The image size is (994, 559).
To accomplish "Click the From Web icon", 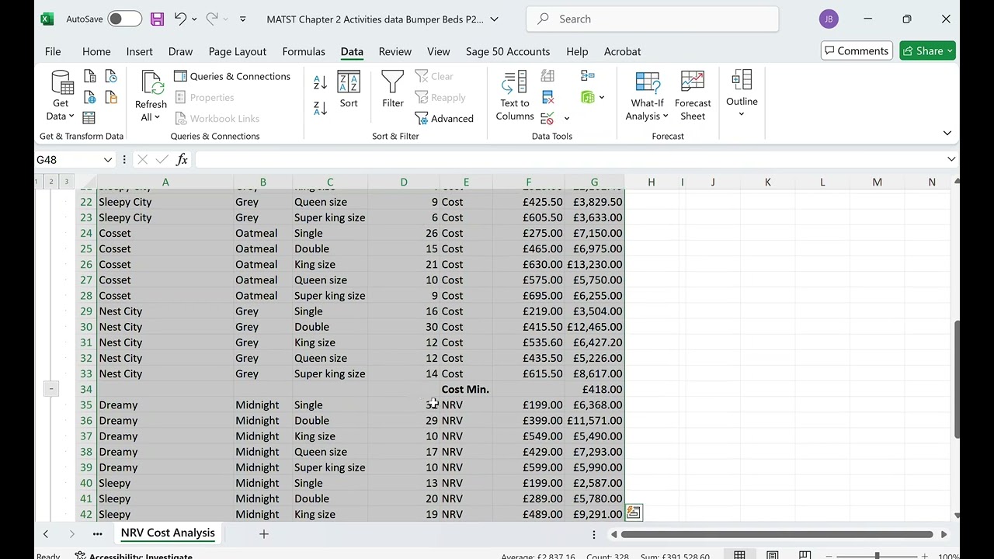I will pyautogui.click(x=90, y=97).
